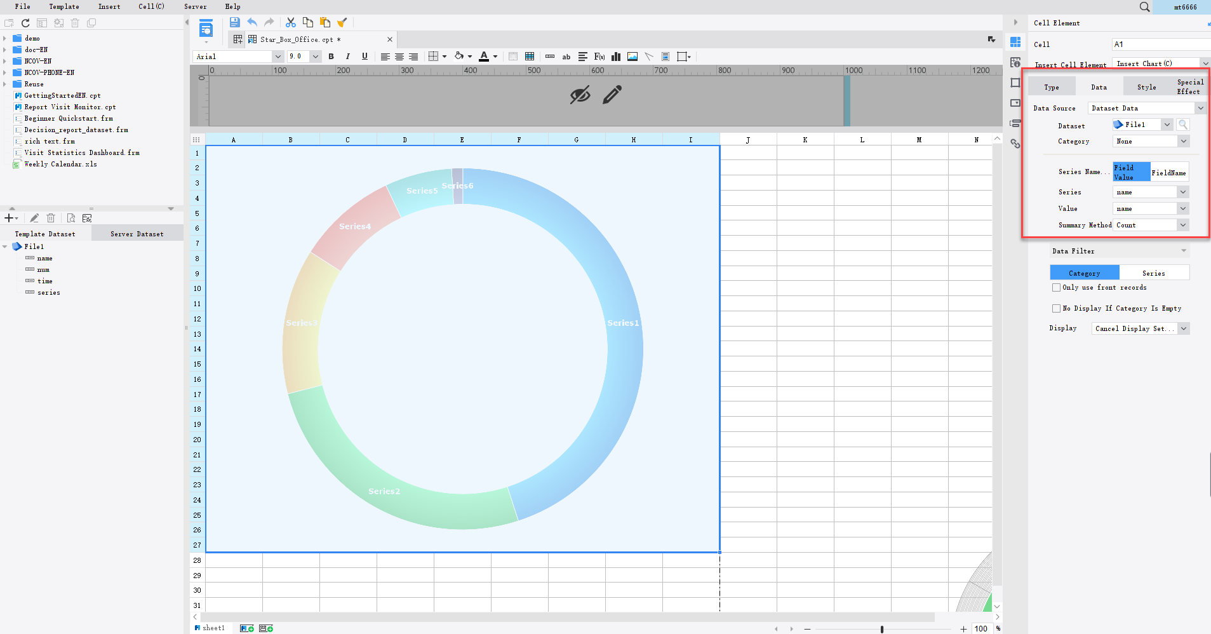Search datasets with the magnifier next to File1
1211x634 pixels.
point(1182,125)
